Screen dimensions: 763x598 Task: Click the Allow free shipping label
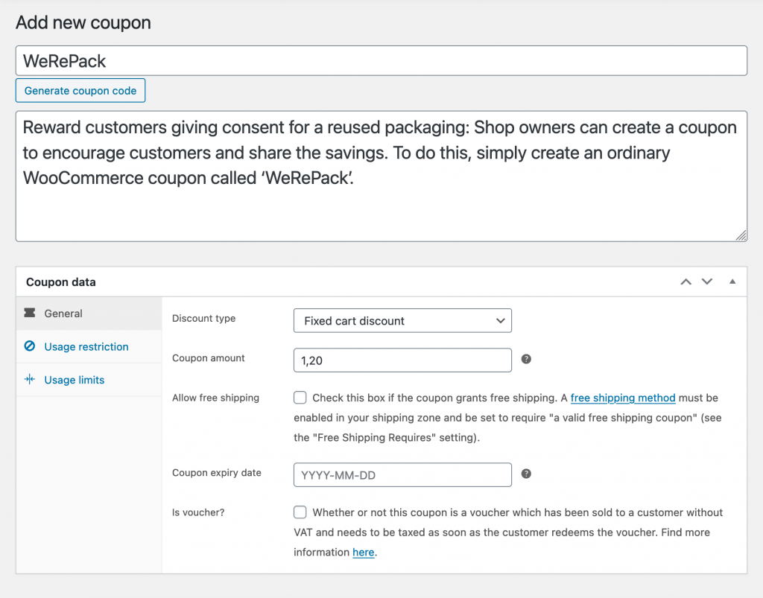(215, 398)
